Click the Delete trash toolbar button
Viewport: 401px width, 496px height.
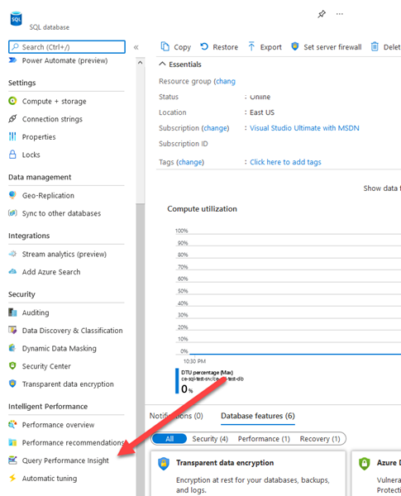point(385,47)
